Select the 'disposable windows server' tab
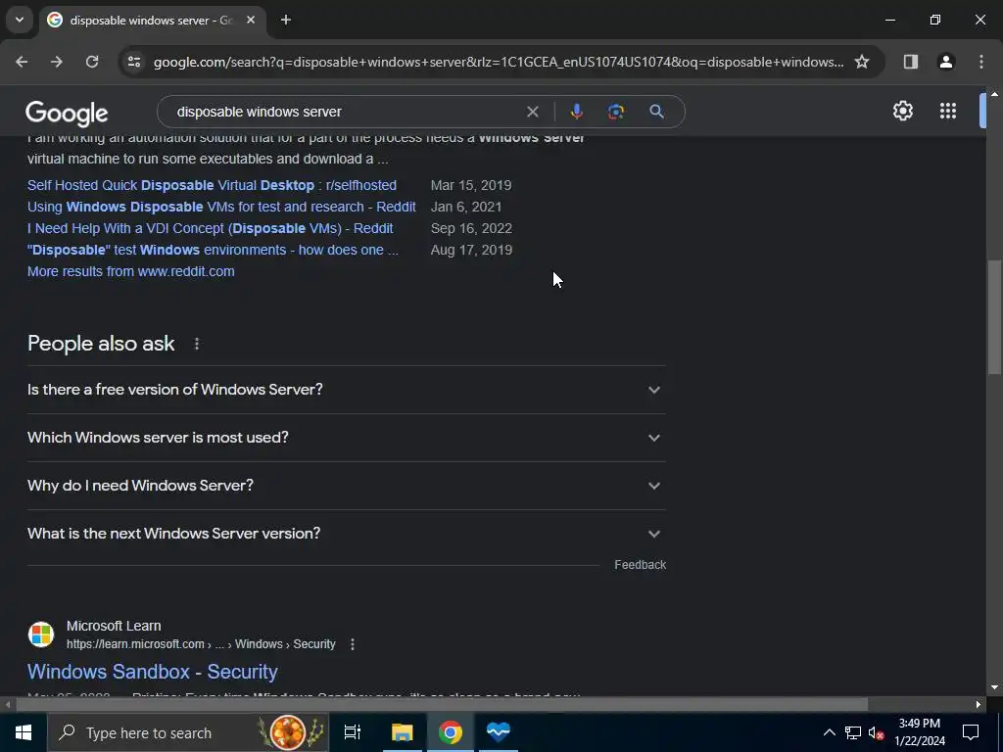 pyautogui.click(x=152, y=21)
